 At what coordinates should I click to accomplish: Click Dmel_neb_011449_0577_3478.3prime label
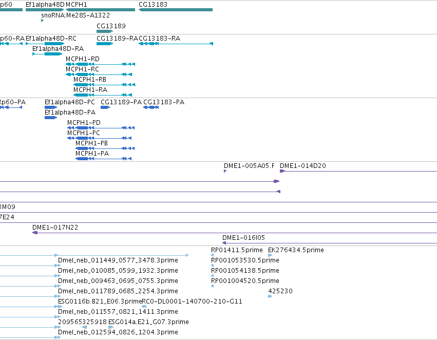[x=118, y=260]
